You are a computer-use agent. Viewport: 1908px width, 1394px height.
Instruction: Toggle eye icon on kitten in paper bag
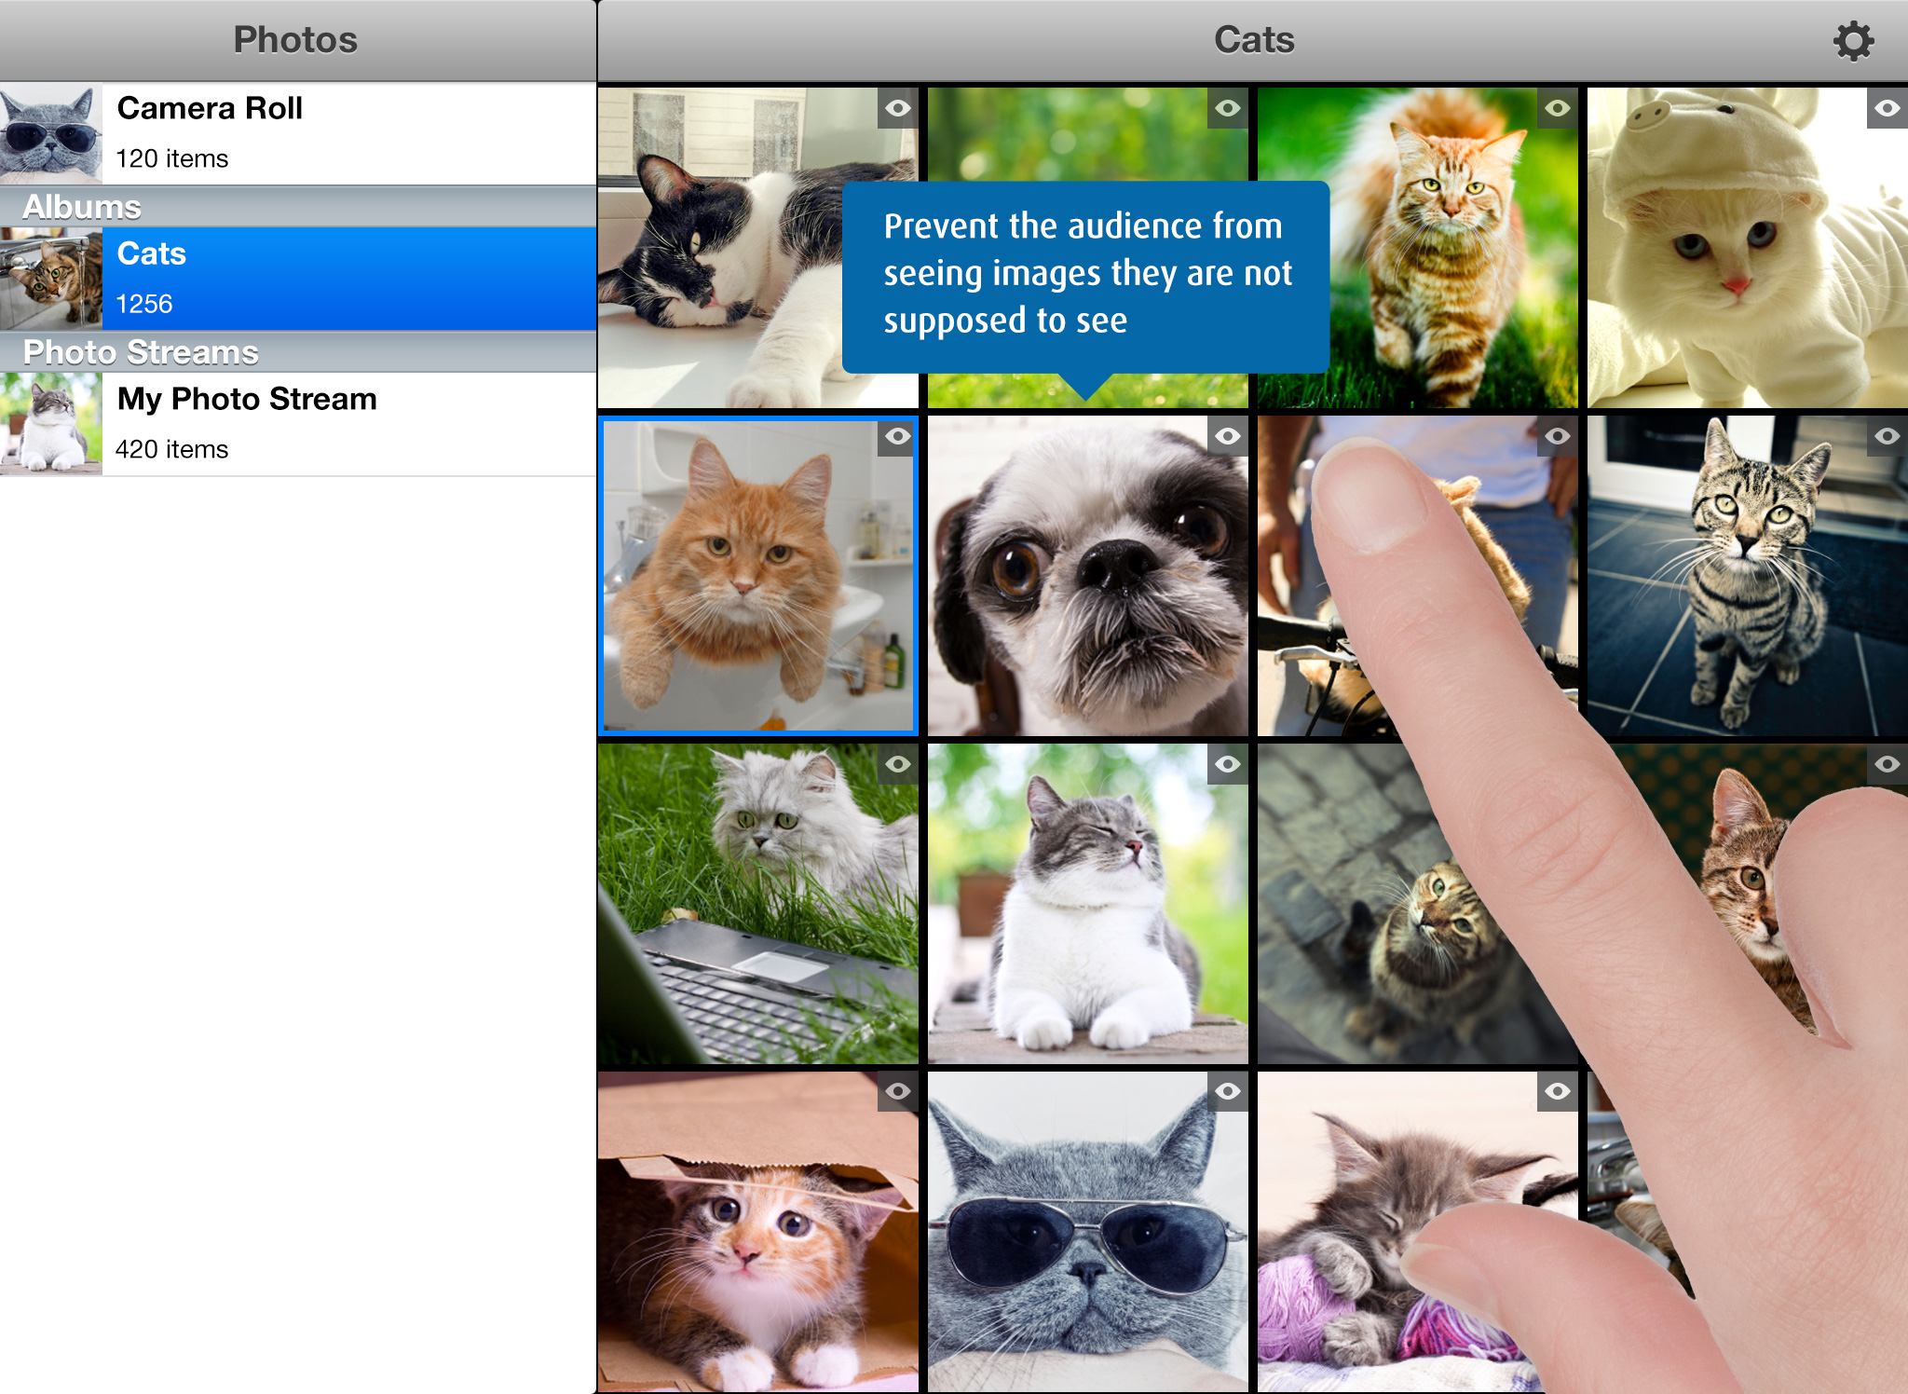click(898, 1091)
